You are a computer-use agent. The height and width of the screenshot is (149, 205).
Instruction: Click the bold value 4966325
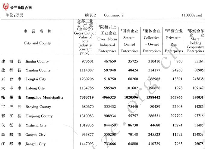tap(109, 97)
